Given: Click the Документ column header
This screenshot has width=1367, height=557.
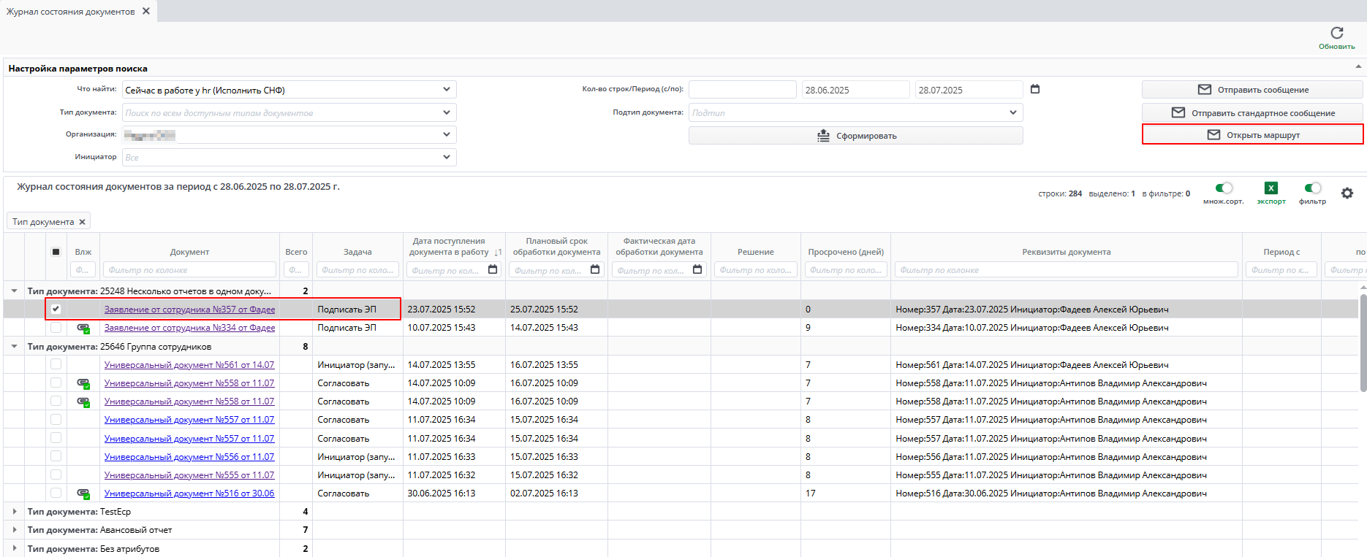Looking at the screenshot, I should 189,252.
